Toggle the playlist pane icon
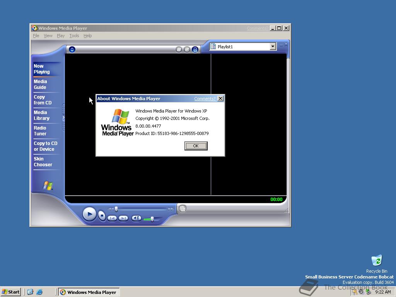Image resolution: width=396 pixels, height=297 pixels. point(195,49)
